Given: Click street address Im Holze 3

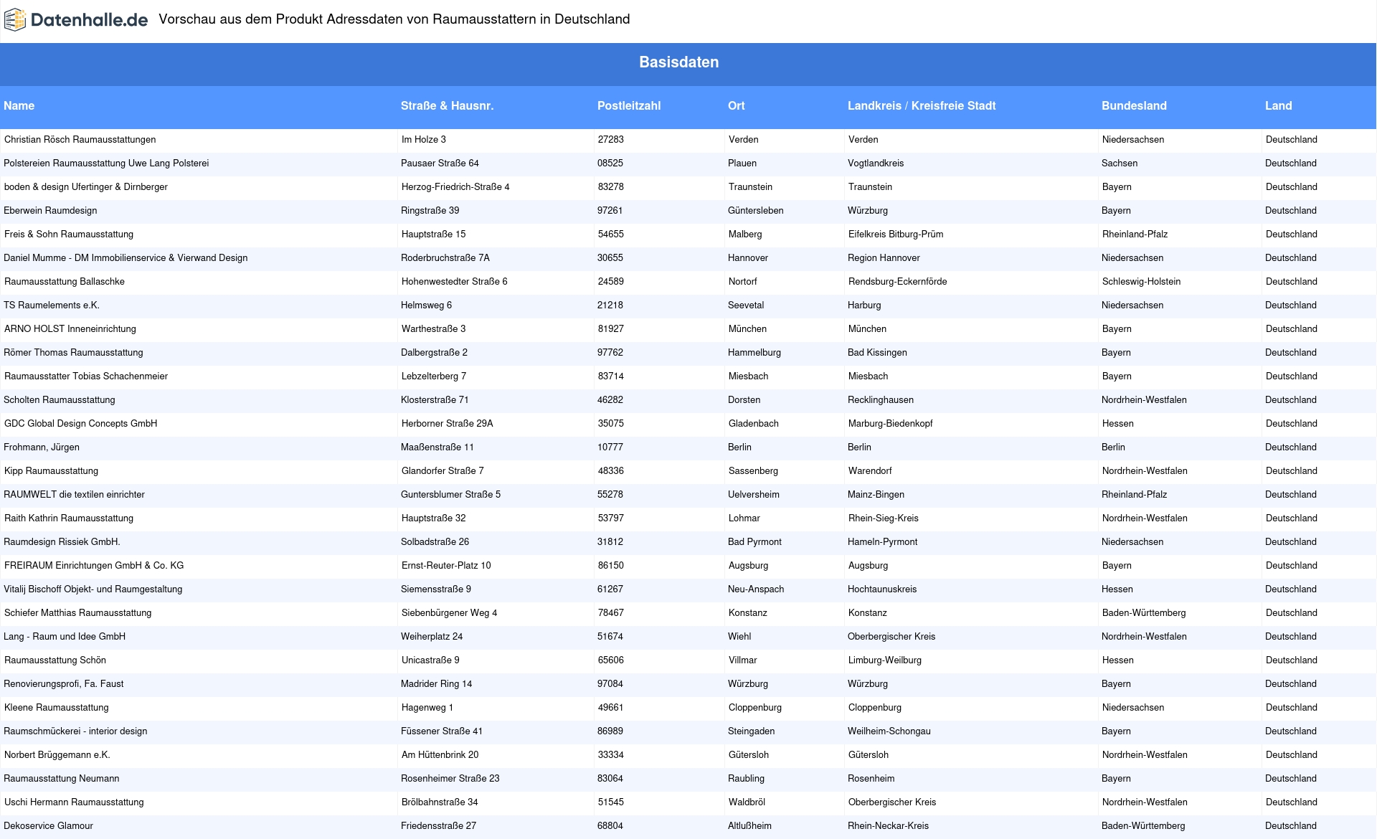Looking at the screenshot, I should (424, 140).
